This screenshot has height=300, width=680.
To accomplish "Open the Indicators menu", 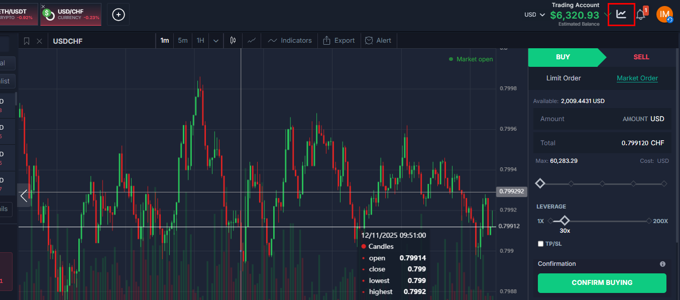I will coord(290,40).
